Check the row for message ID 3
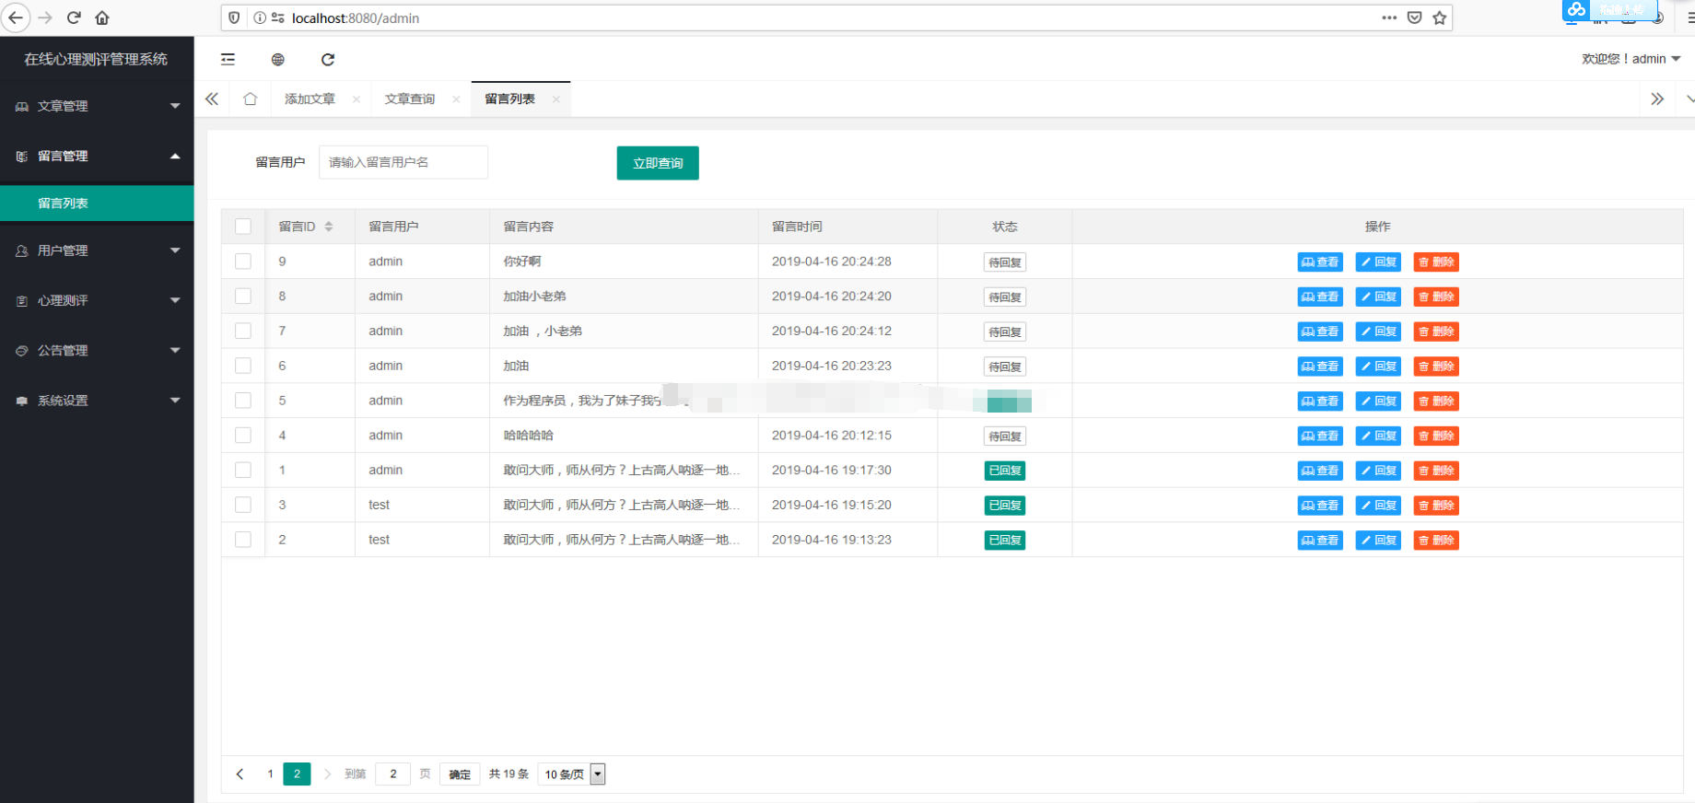 tap(243, 505)
